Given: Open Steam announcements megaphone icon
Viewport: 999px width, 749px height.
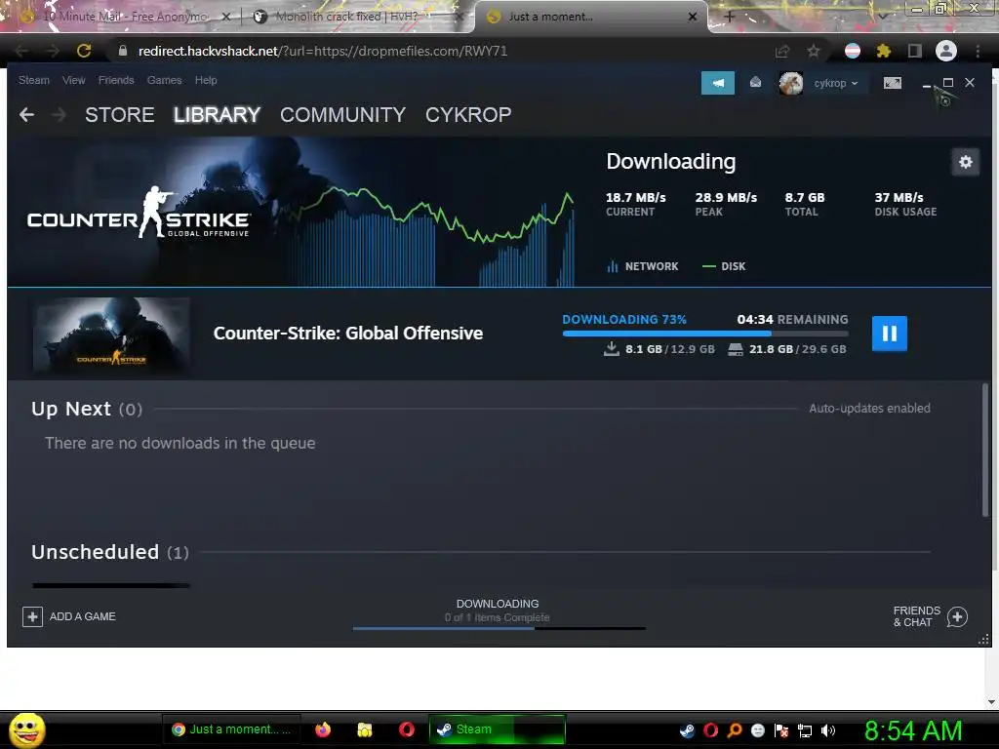Looking at the screenshot, I should point(718,83).
